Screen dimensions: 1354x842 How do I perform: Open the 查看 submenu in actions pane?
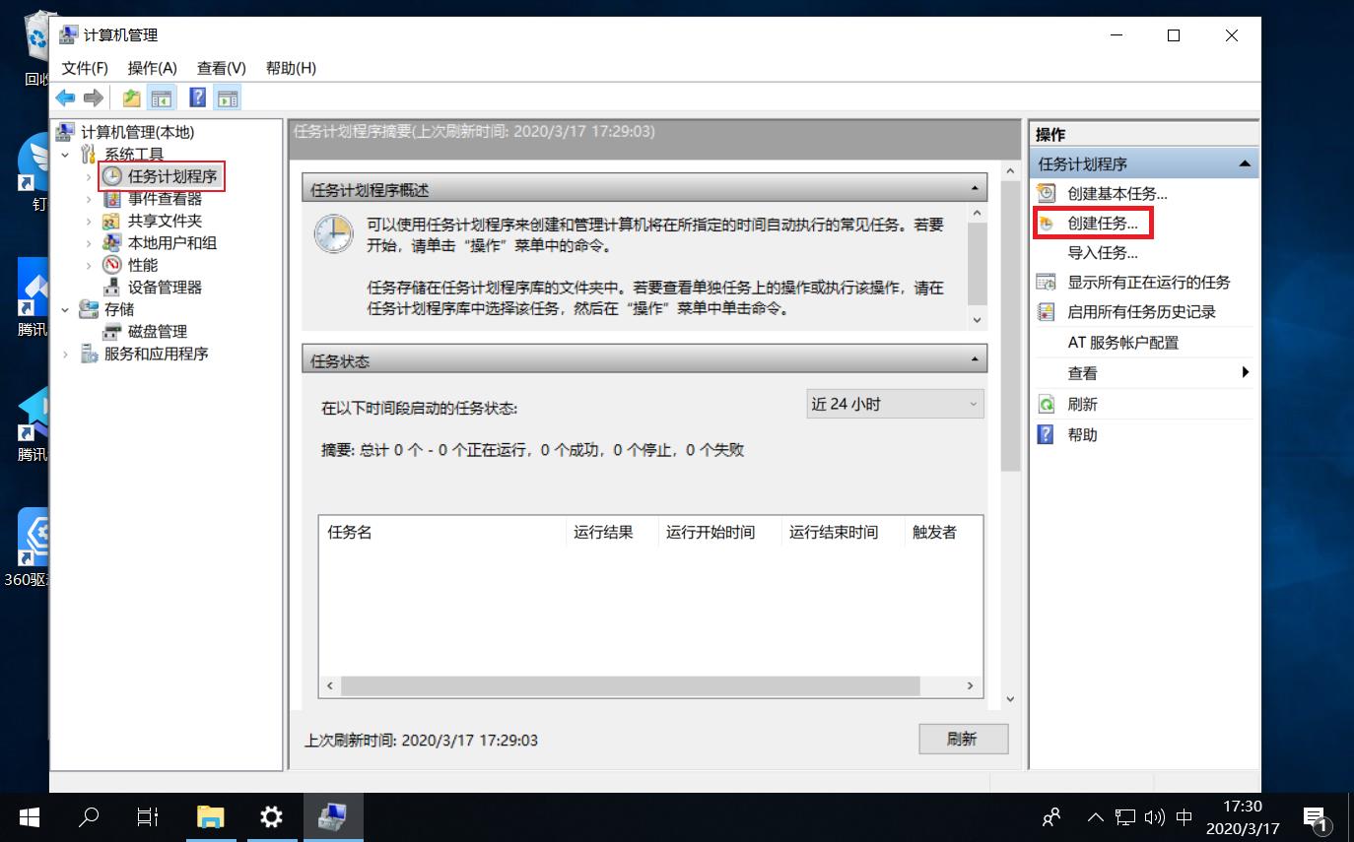pos(1144,373)
